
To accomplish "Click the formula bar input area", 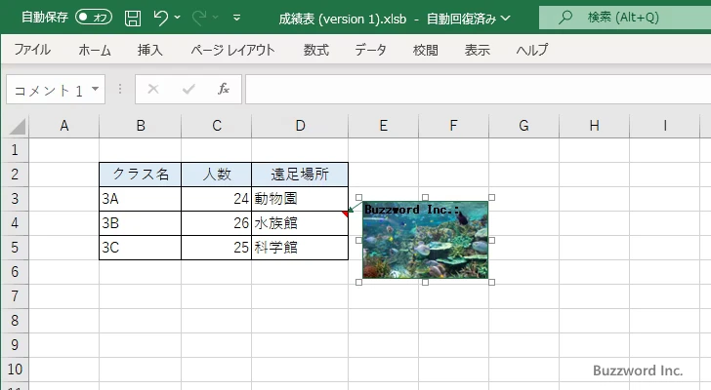I will point(479,89).
